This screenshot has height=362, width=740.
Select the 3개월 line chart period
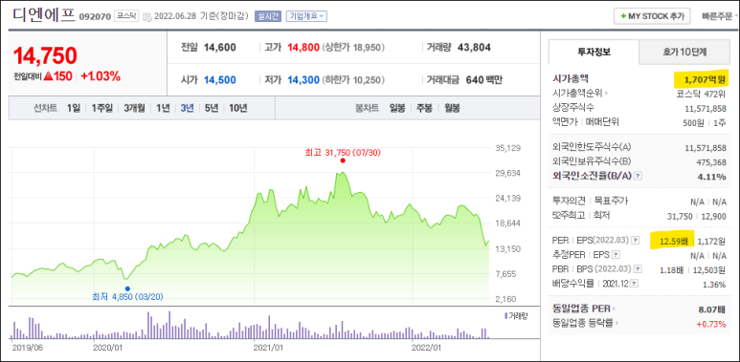[x=135, y=108]
